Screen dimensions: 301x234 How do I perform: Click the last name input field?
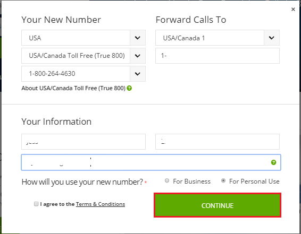[218, 142]
